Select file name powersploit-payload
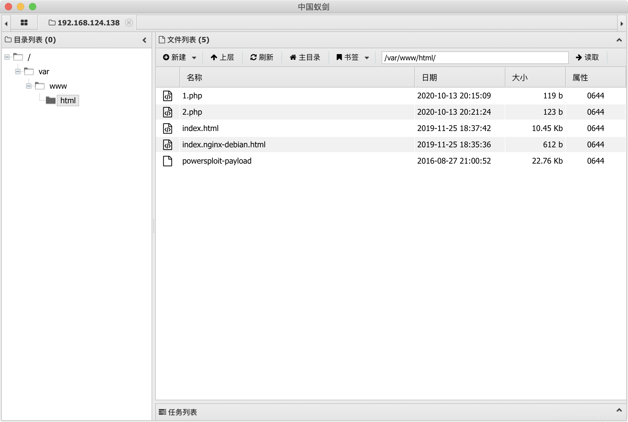 (217, 161)
